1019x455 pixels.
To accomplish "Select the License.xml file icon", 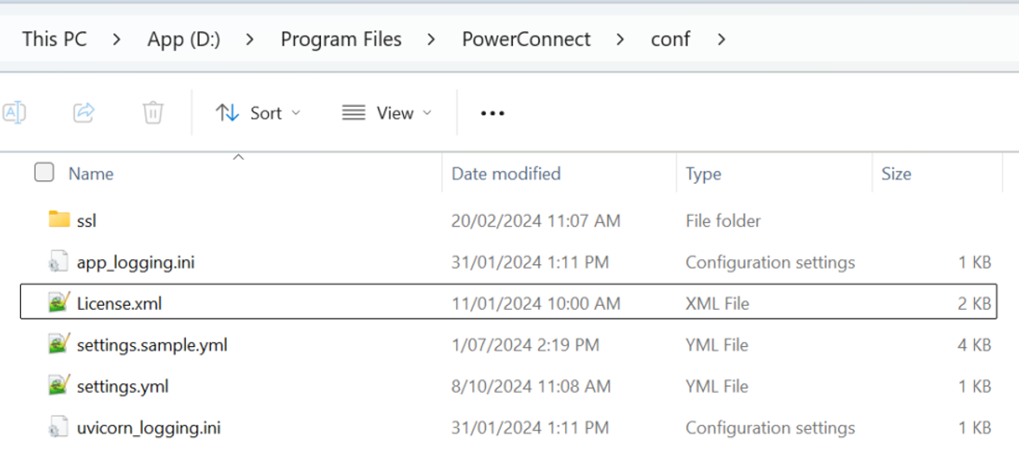I will pyautogui.click(x=59, y=302).
